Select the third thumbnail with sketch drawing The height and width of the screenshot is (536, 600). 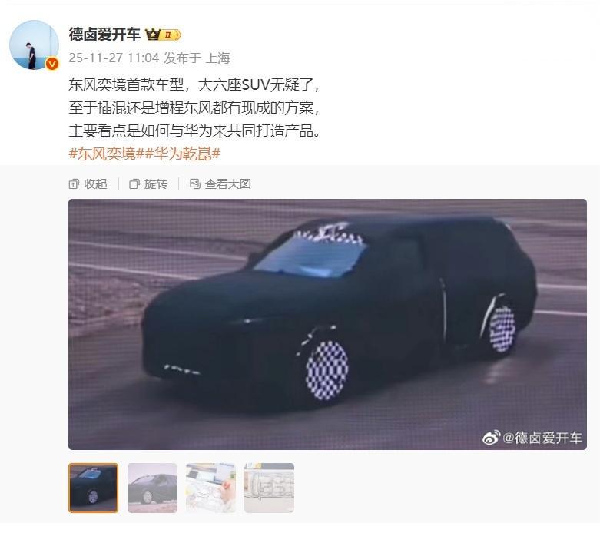click(210, 488)
